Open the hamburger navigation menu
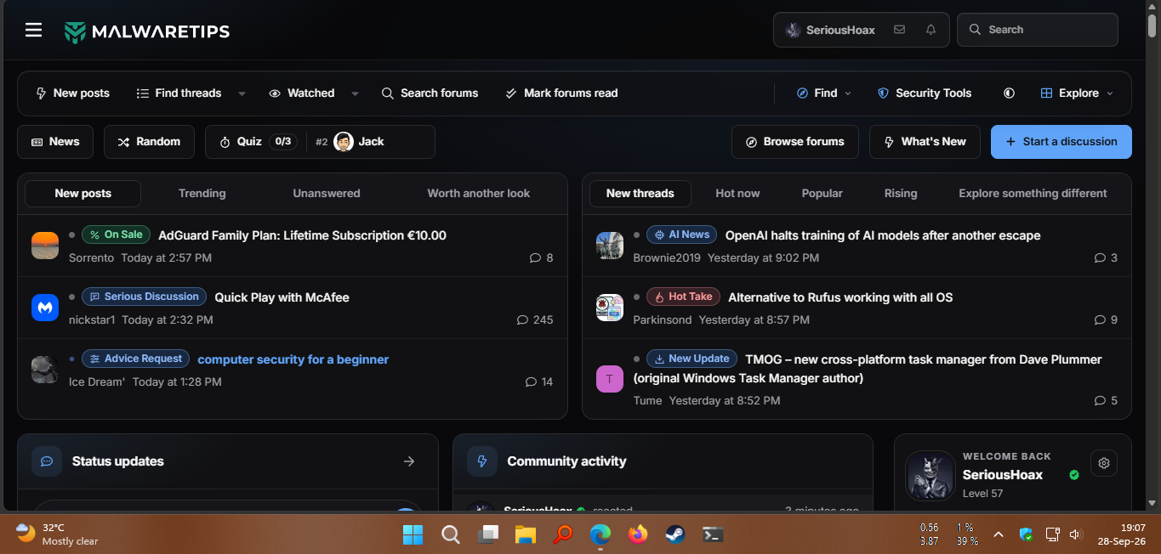 pyautogui.click(x=33, y=31)
